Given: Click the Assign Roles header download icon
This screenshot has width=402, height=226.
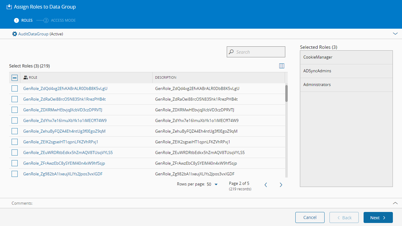Looking at the screenshot, I should [9, 7].
